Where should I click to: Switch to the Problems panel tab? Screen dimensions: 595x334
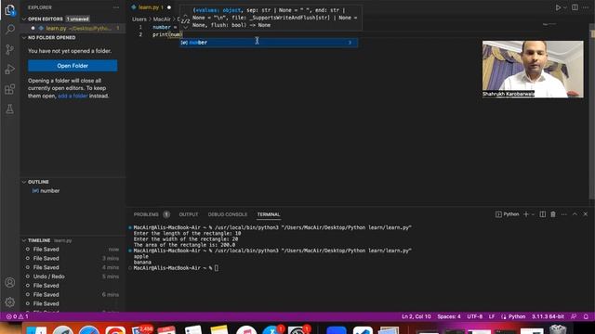(146, 214)
